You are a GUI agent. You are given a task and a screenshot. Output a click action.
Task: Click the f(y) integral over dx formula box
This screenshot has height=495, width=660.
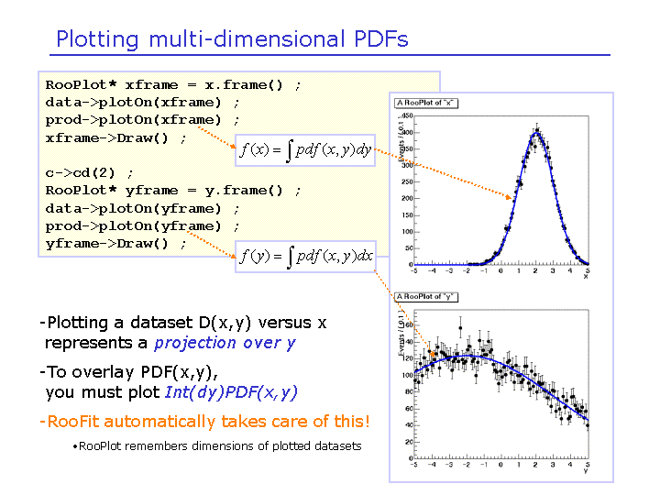[x=305, y=257]
